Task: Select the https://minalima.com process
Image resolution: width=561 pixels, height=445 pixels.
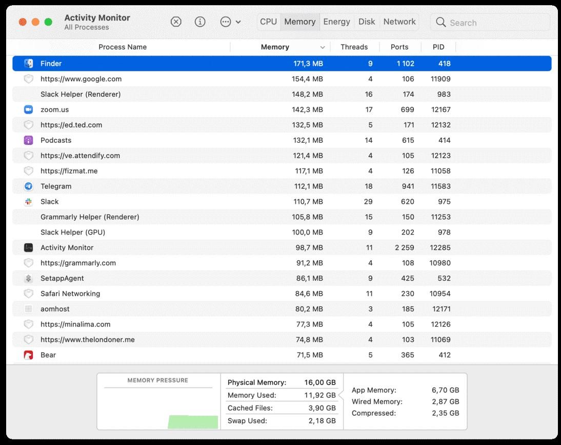Action: [282, 324]
